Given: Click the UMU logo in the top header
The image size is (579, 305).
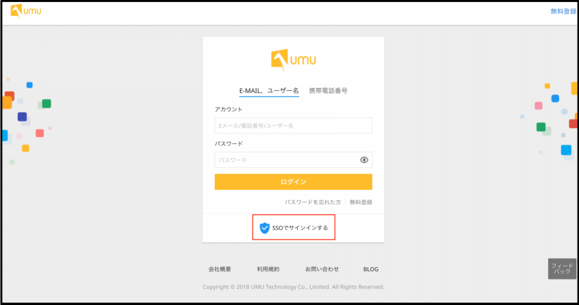Looking at the screenshot, I should [26, 12].
